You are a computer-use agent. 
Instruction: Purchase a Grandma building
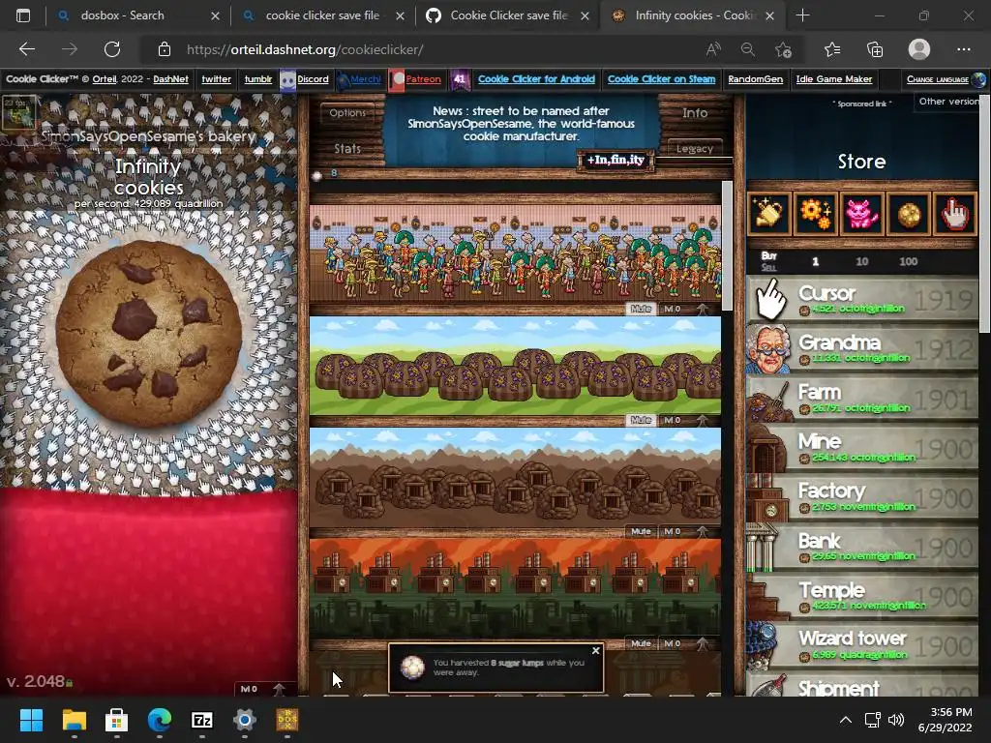tap(862, 348)
